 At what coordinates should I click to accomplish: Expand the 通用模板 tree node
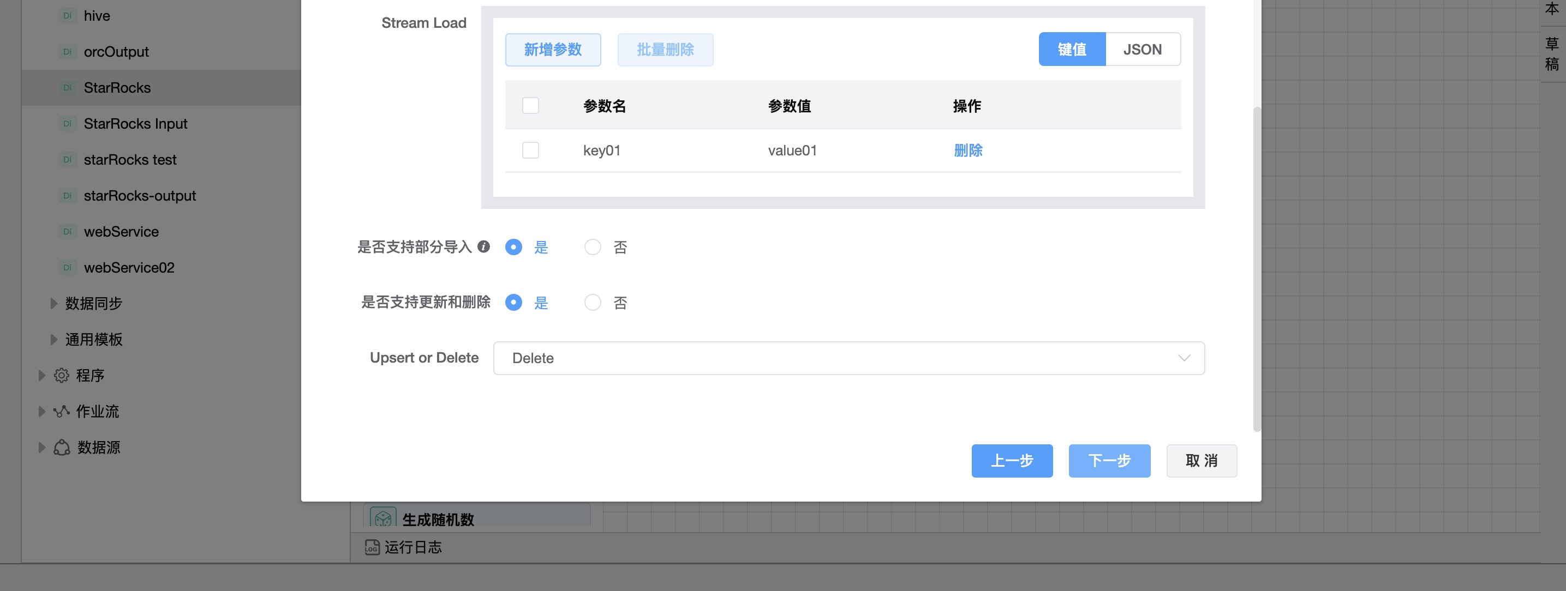pos(53,339)
